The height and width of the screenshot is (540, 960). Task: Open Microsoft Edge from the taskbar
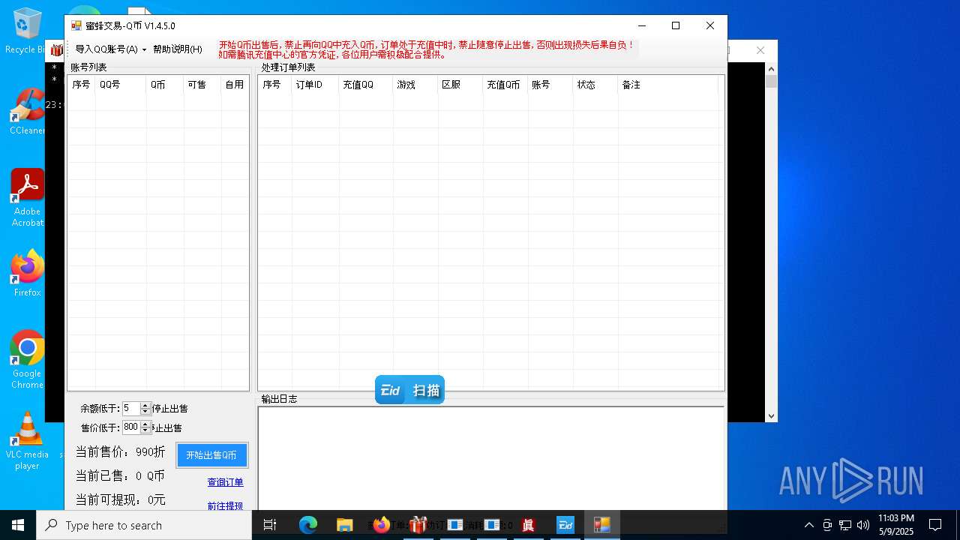(308, 525)
